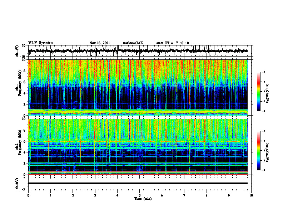Click the ch.2 log(PSD) color scale bar
The width and height of the screenshot is (283, 219).
[258, 151]
